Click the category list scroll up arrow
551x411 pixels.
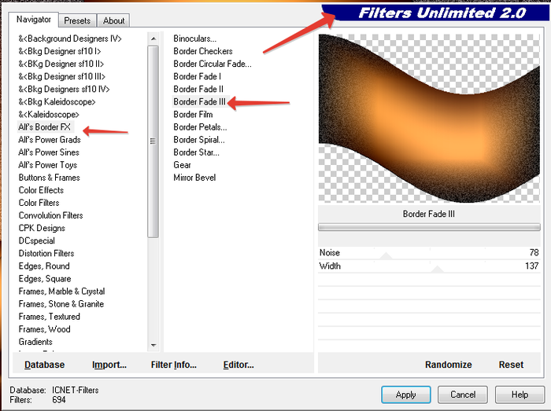(153, 39)
